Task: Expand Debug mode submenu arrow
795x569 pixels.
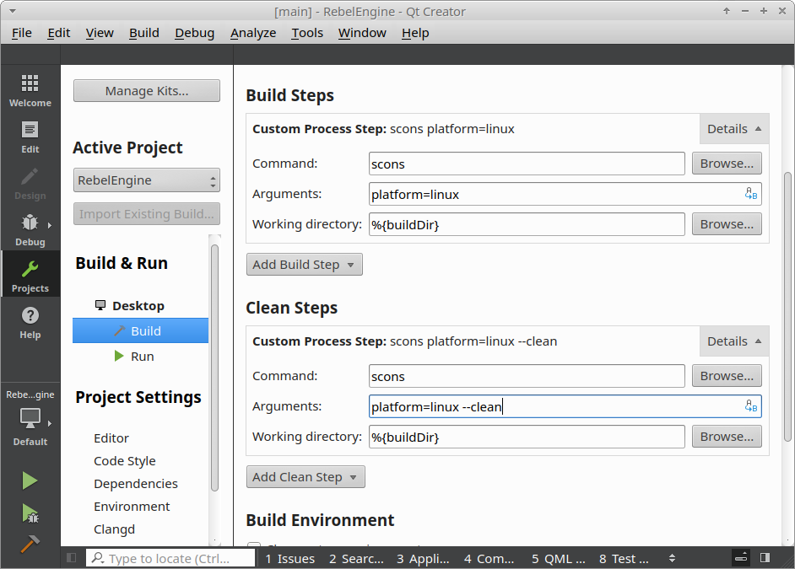Action: pyautogui.click(x=50, y=225)
